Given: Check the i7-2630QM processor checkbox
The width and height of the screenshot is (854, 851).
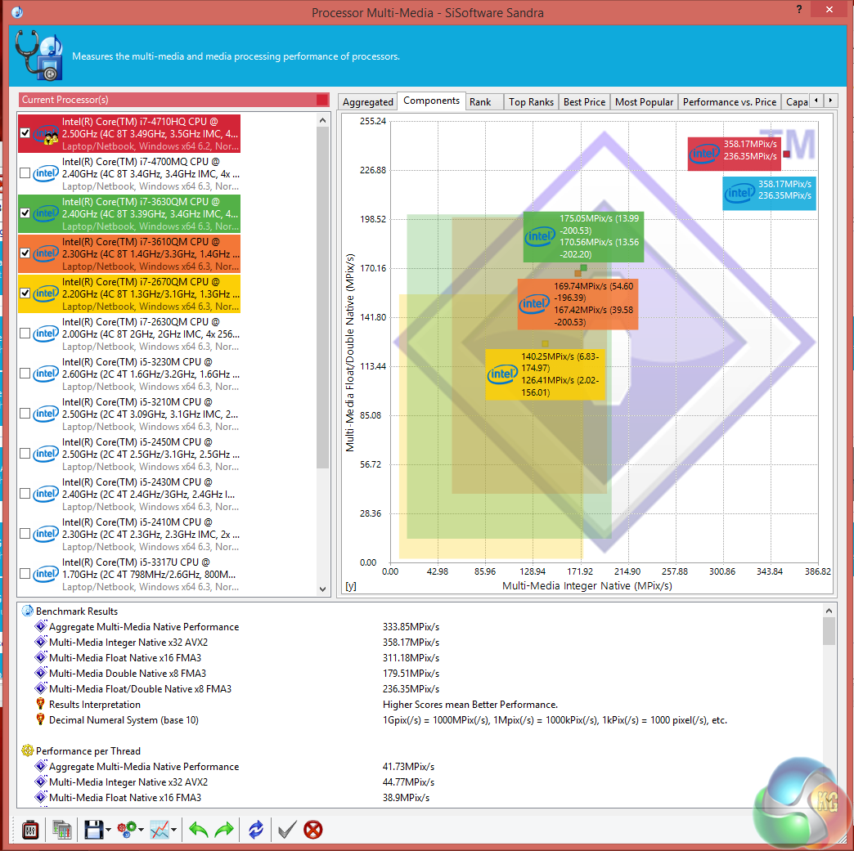Looking at the screenshot, I should [x=25, y=334].
